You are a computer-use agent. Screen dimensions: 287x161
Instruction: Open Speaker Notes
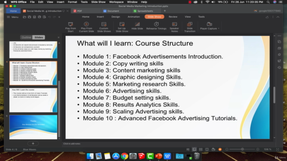[x=174, y=27]
